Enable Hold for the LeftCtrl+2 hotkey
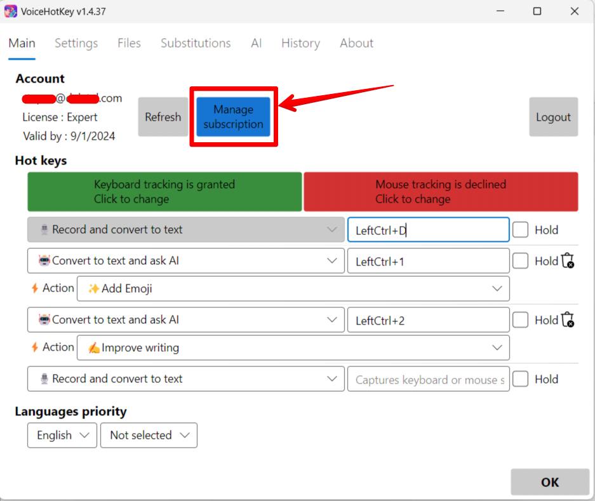 click(x=520, y=320)
